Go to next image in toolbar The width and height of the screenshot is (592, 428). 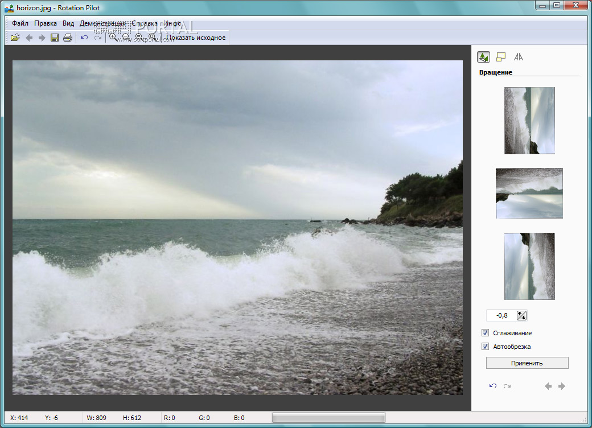pyautogui.click(x=42, y=38)
